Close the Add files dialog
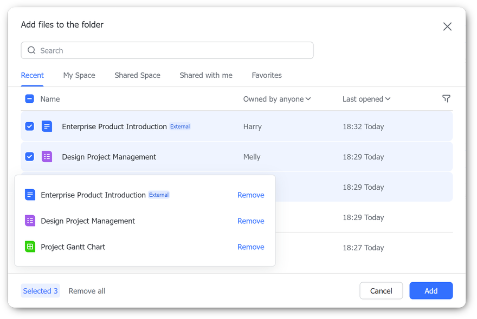 [x=447, y=26]
